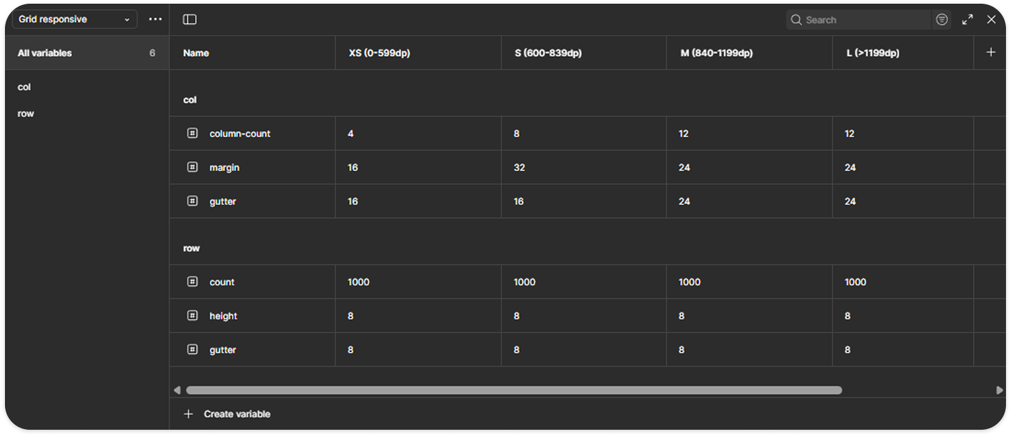Expand the variables modal with the diagonal-arrows icon
The width and height of the screenshot is (1011, 436).
(x=967, y=19)
